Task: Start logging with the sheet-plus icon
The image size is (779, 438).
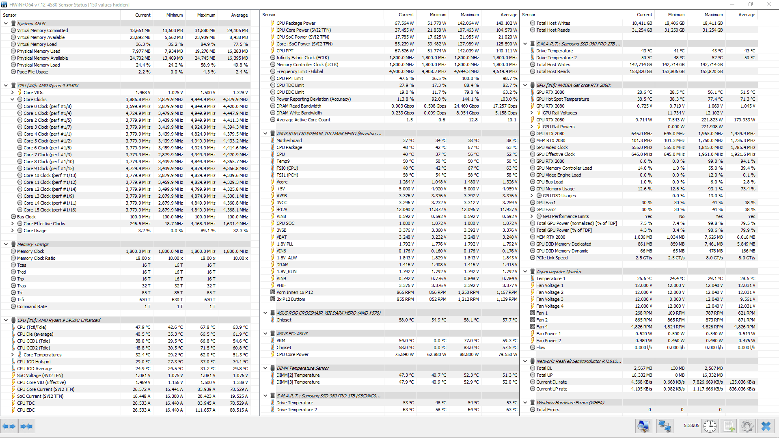Action: (x=729, y=426)
